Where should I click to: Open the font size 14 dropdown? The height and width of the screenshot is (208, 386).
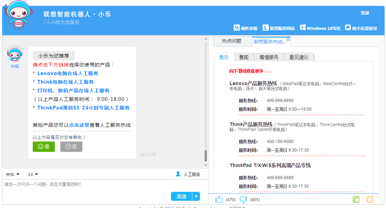point(33,174)
